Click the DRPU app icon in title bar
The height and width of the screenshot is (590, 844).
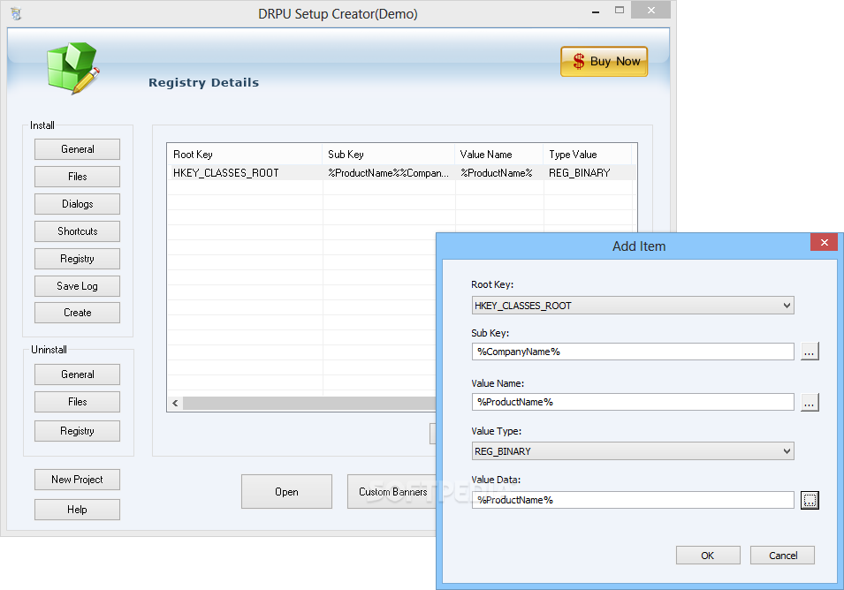click(16, 13)
